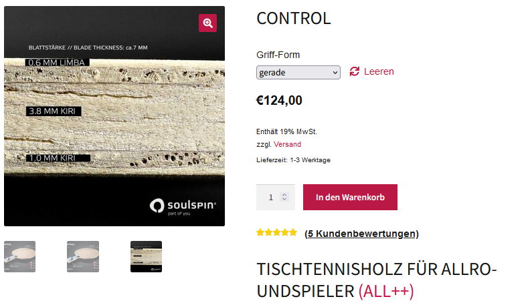Add item via In den Warenkorb button
The width and height of the screenshot is (528, 301).
point(350,197)
